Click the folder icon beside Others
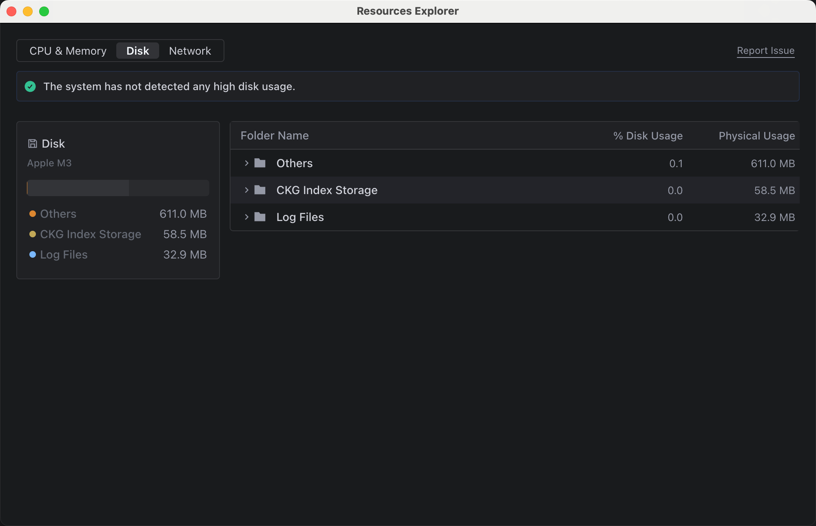 260,163
